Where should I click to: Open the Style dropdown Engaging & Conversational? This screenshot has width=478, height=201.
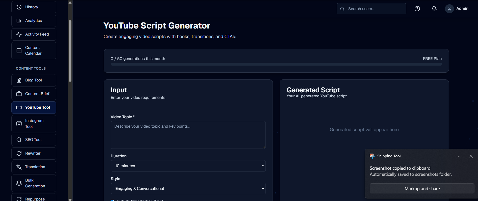(x=188, y=189)
